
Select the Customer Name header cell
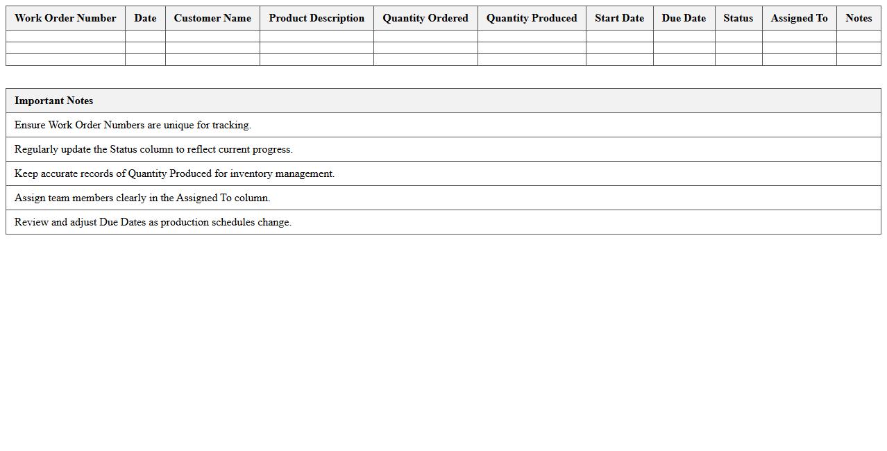click(212, 18)
